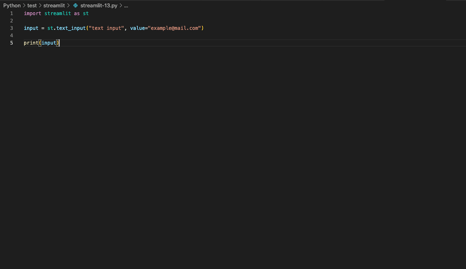Click the "value" keyword argument
Screen dimensions: 466x269
(137, 28)
